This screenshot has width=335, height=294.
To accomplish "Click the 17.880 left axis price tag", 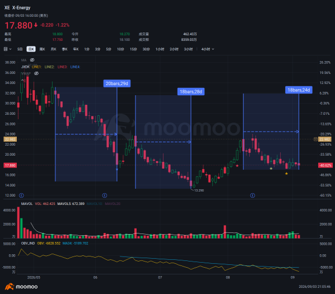I will click(x=10, y=165).
